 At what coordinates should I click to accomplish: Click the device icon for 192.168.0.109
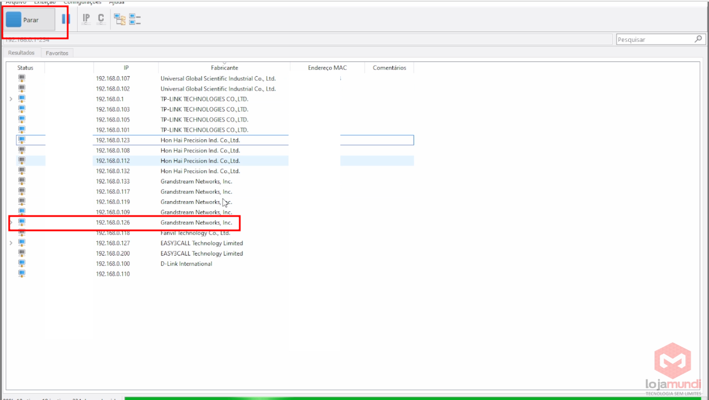[22, 212]
